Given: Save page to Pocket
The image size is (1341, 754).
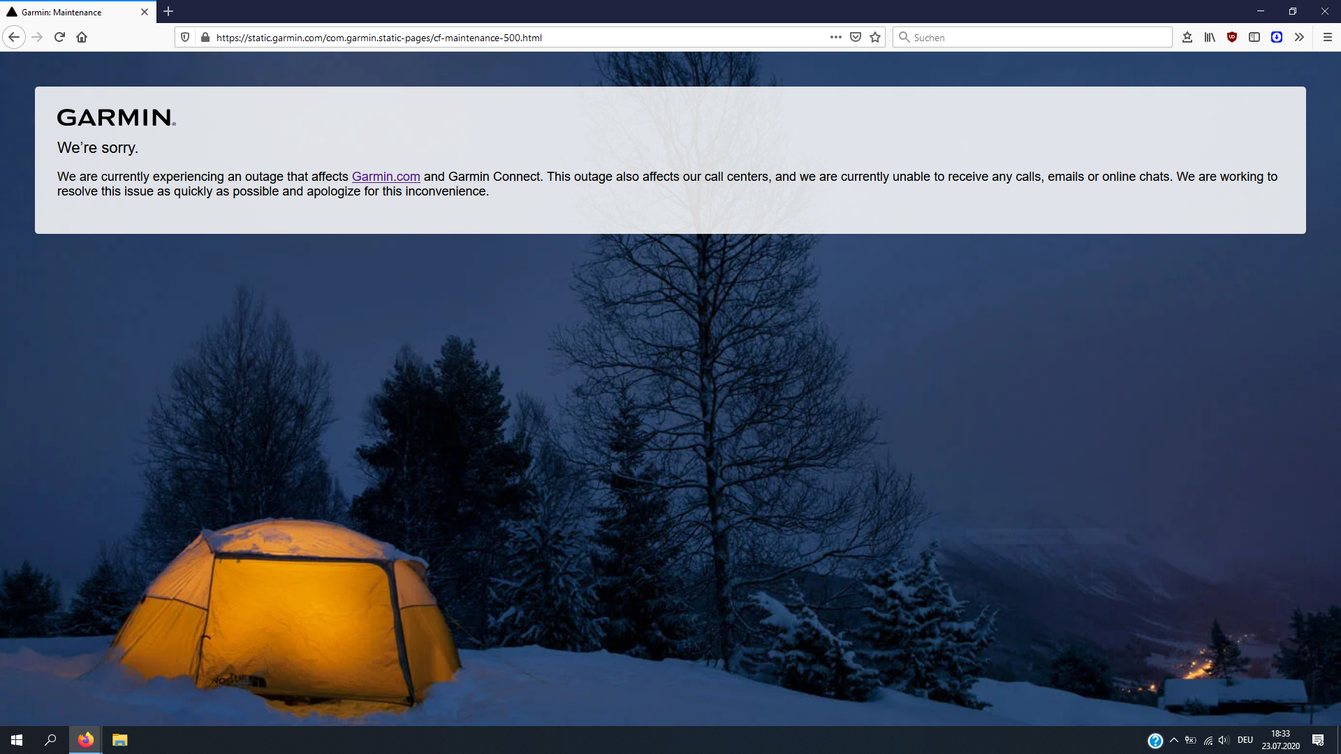Looking at the screenshot, I should tap(856, 37).
